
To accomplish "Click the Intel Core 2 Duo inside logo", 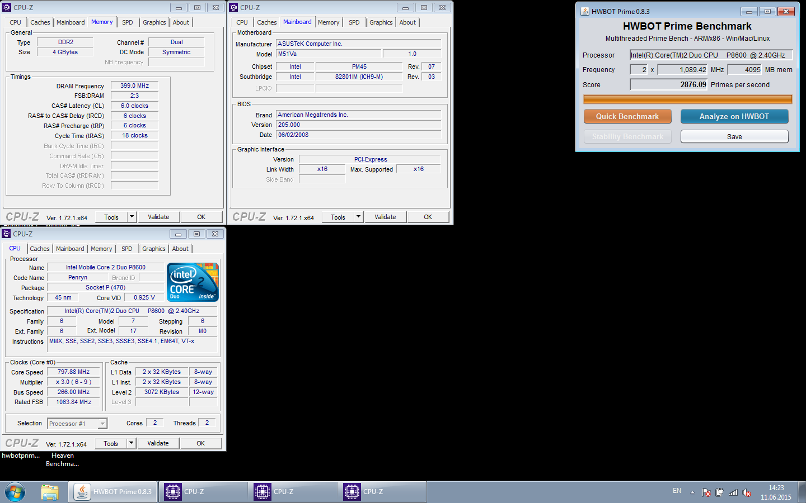I will tap(193, 282).
